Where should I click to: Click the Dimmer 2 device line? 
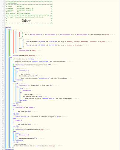point(19,120)
